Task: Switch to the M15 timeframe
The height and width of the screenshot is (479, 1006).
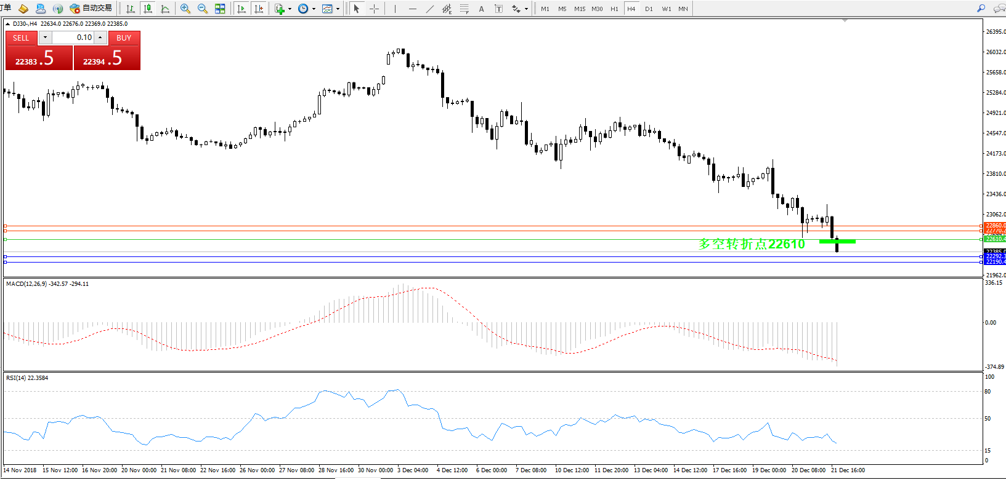Action: [x=580, y=9]
